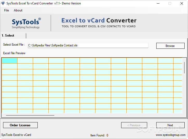Image resolution: width=188 pixels, height=139 pixels.
Task: Click the SysTools Simplifying Technology logo
Action: pyautogui.click(x=26, y=23)
